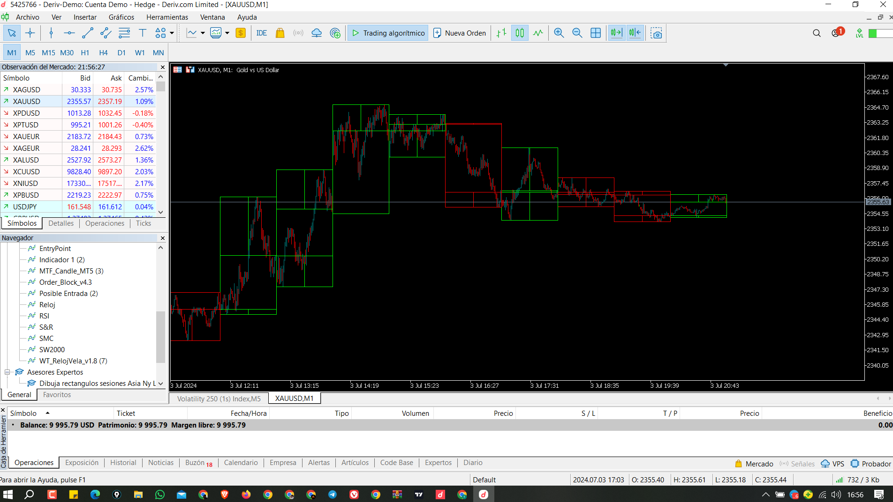
Task: Select the text label tool
Action: pos(143,33)
